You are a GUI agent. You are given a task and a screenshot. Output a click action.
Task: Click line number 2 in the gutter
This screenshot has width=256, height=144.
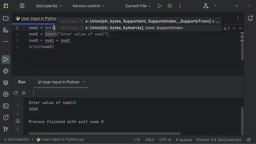(17, 34)
